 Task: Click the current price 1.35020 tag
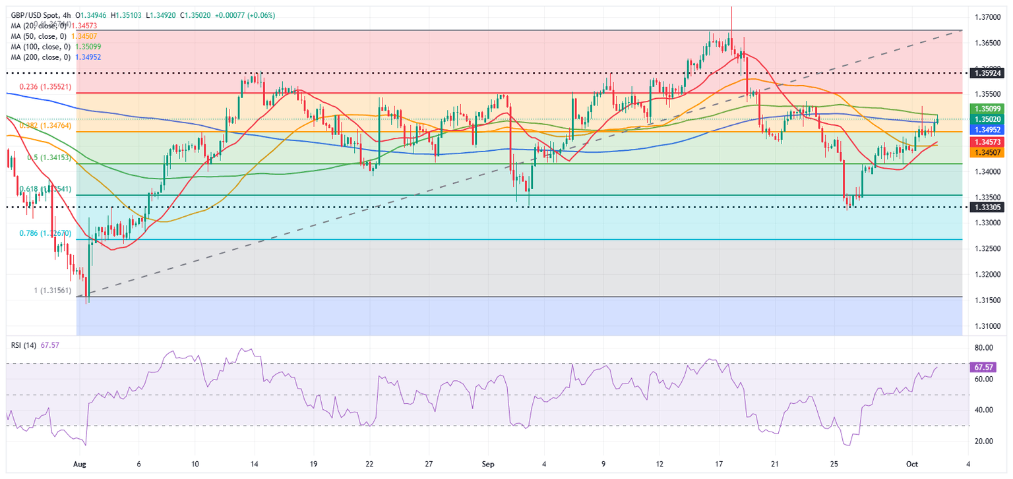pyautogui.click(x=988, y=119)
